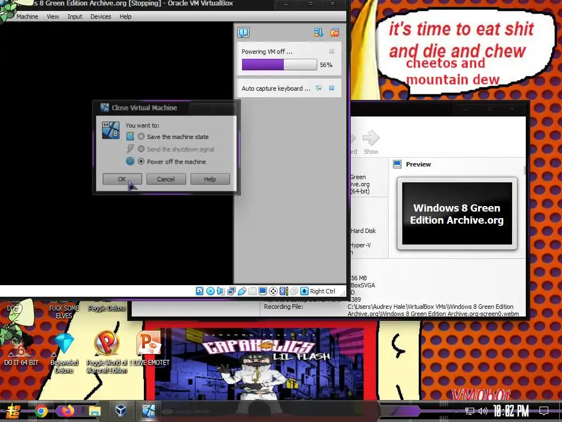Toggle the notification center speech-bubble icon
562x422 pixels.
[243, 32]
